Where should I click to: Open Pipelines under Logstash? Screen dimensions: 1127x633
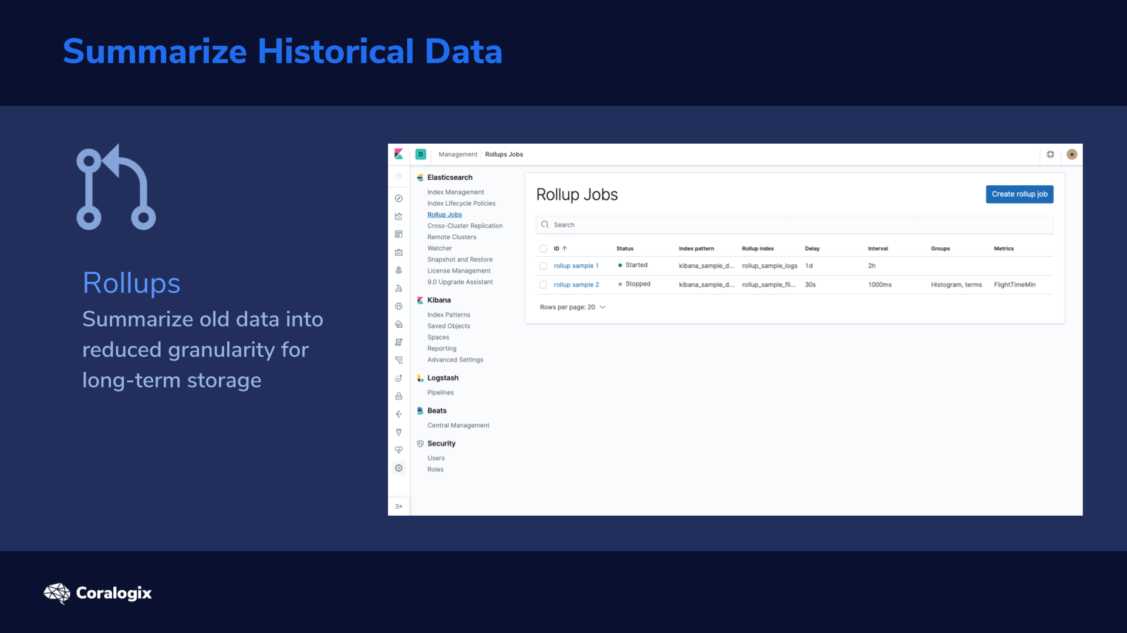(440, 393)
